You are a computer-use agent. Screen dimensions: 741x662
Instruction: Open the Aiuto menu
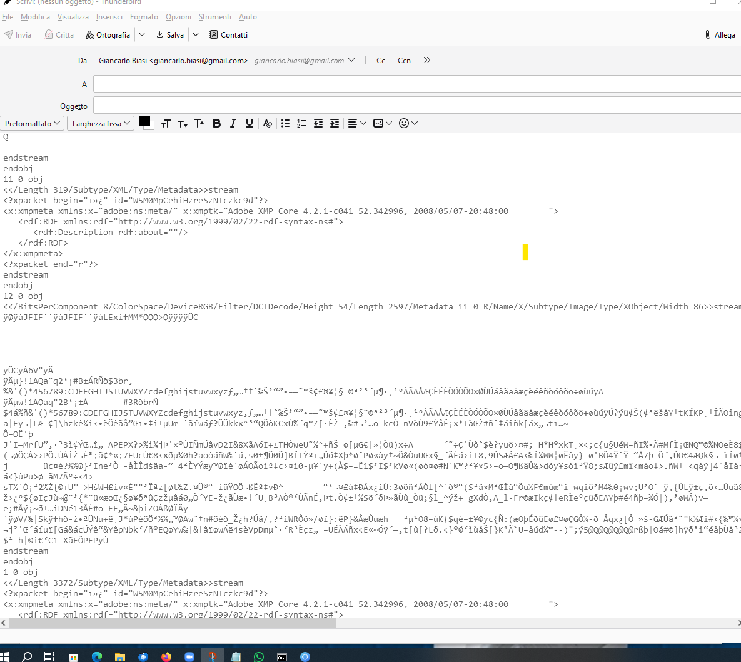point(248,17)
